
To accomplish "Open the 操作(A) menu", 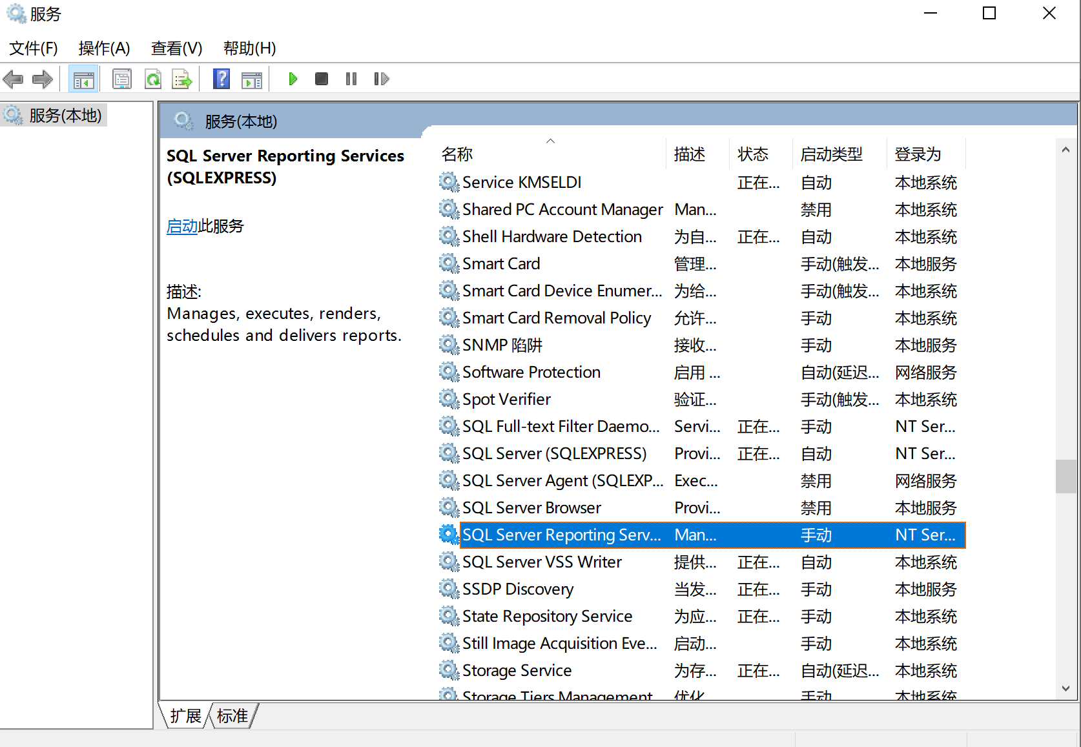I will [x=104, y=48].
